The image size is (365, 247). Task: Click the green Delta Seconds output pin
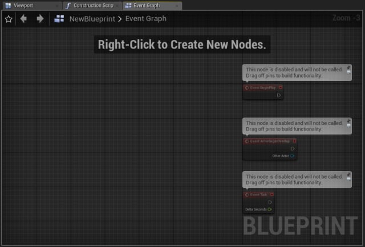tap(270, 209)
